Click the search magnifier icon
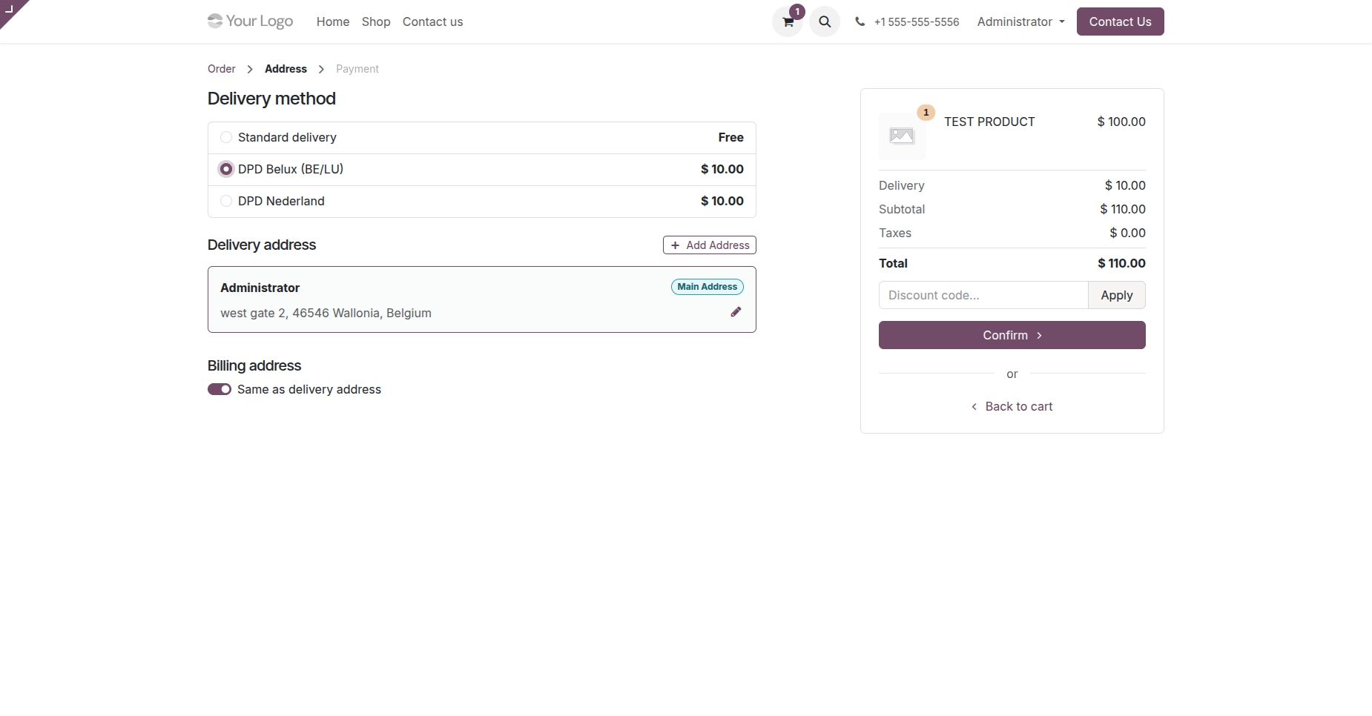The image size is (1372, 716). pos(825,21)
